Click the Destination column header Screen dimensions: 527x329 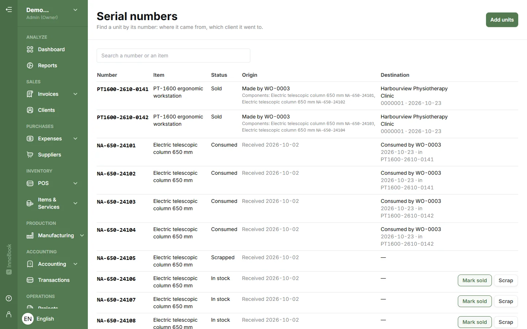click(395, 75)
